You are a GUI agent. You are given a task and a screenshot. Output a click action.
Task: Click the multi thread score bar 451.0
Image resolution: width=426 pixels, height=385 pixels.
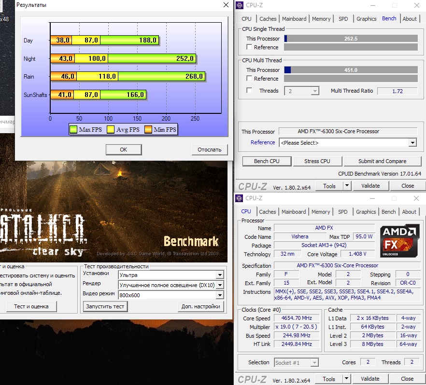[x=351, y=70]
